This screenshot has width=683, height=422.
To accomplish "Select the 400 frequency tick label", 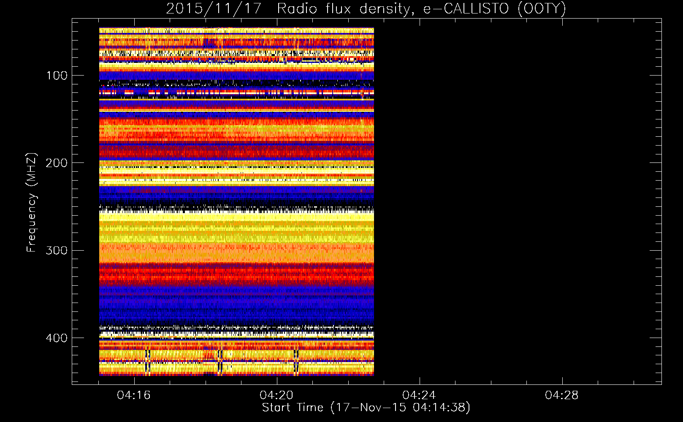I will point(57,338).
